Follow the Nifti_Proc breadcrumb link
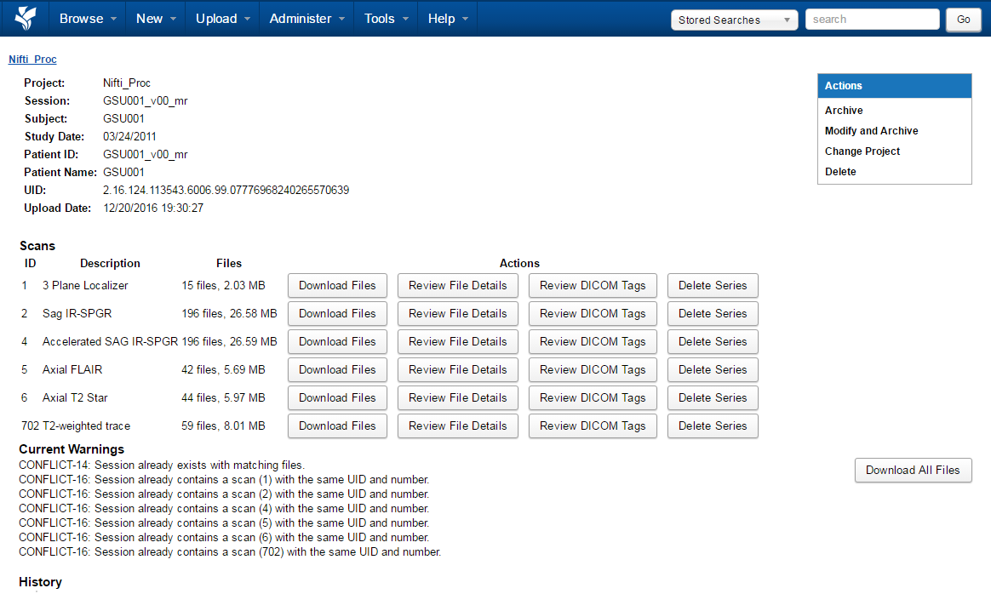Screen dimensions: 991x611 32,60
